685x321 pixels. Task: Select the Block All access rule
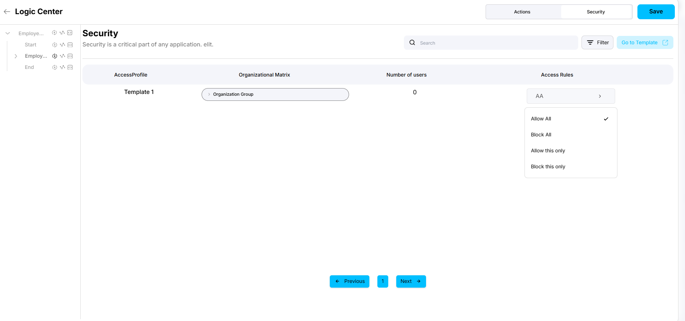point(541,135)
